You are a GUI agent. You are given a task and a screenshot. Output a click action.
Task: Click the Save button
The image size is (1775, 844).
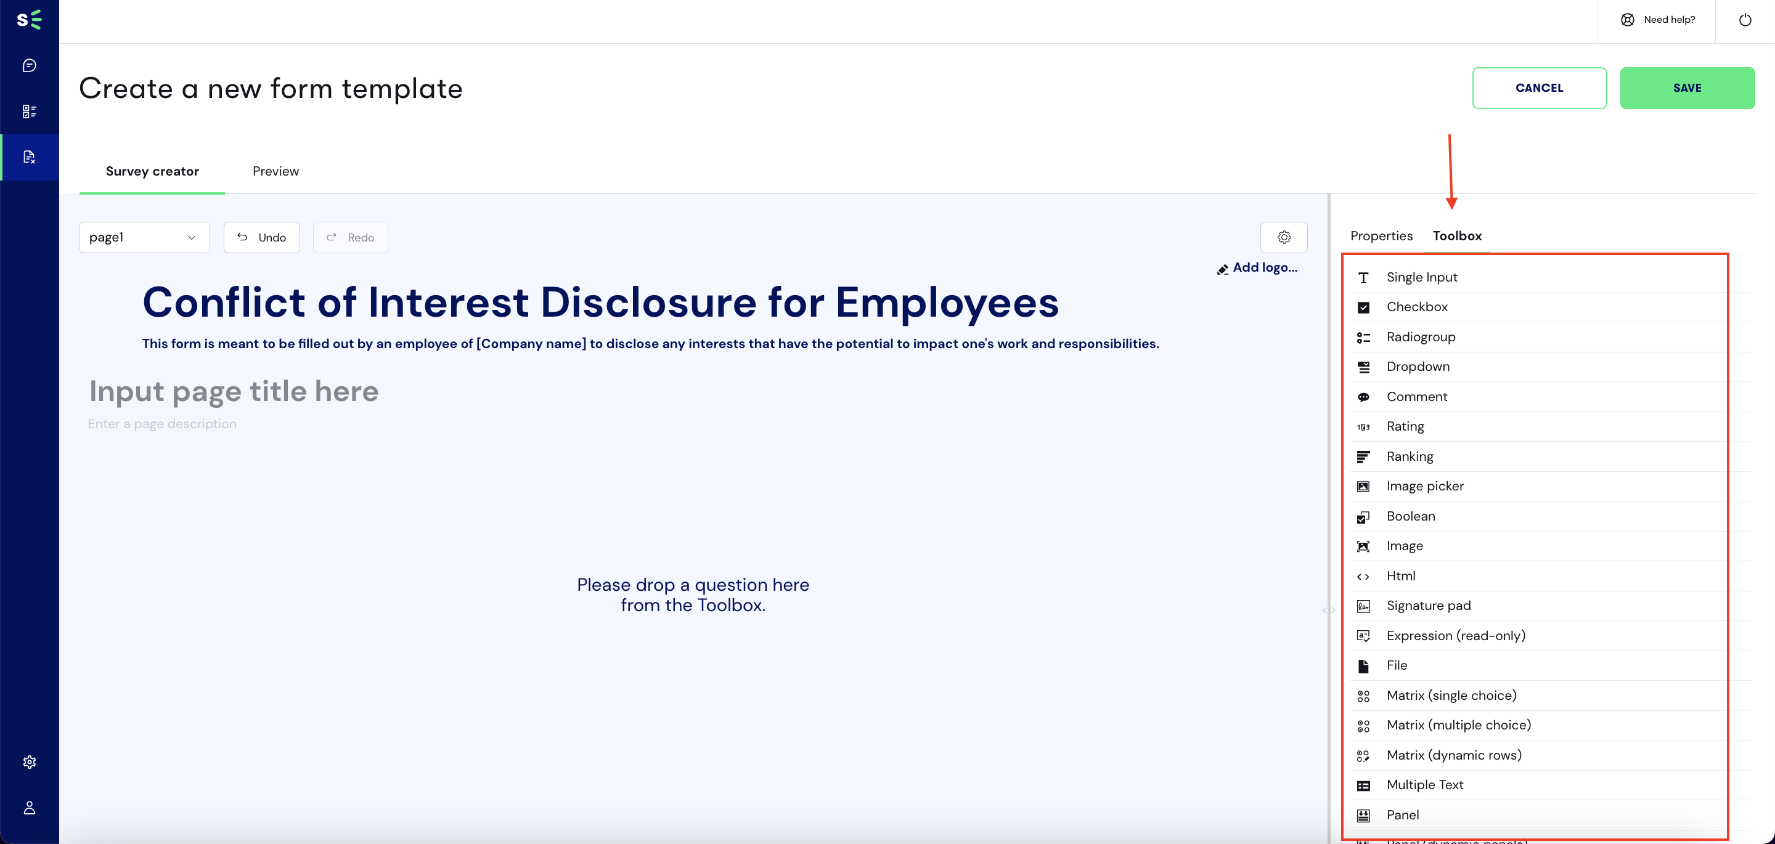(x=1687, y=87)
